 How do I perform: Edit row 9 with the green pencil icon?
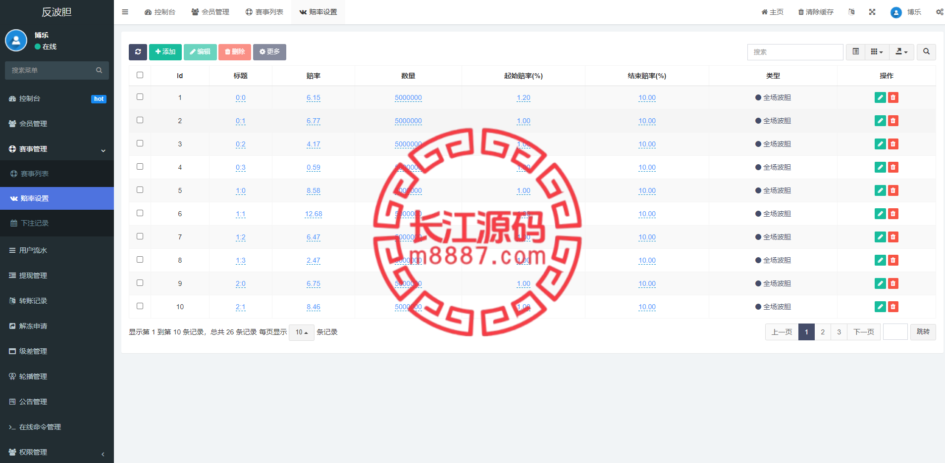(x=880, y=283)
